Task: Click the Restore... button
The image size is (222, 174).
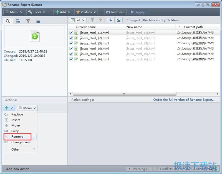Action: (115, 12)
